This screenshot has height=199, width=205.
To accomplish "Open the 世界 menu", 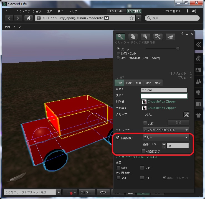I will click(x=49, y=11).
